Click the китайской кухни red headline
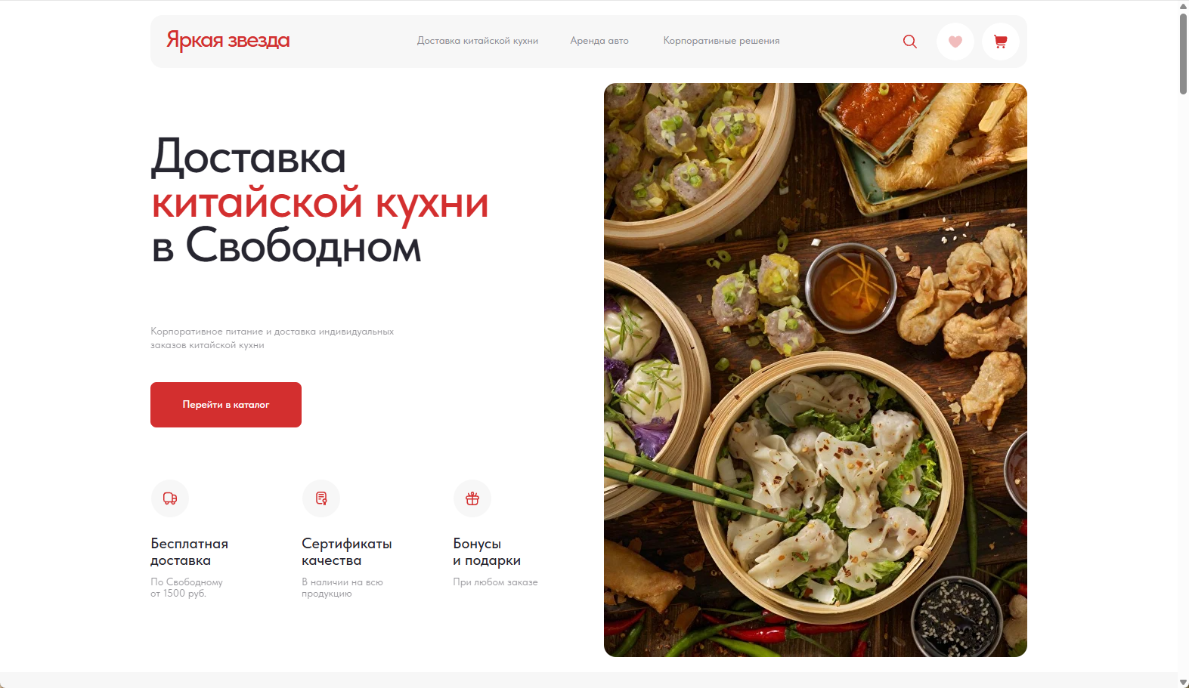 click(320, 203)
